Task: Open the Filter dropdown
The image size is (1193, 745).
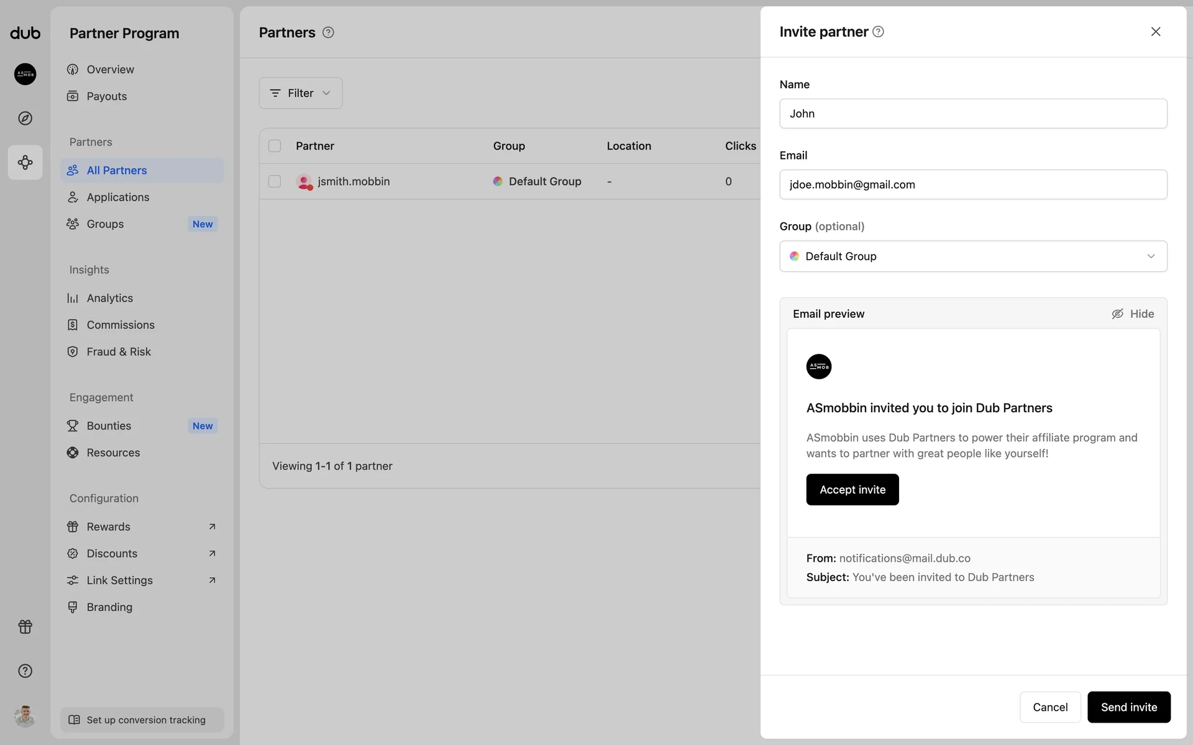Action: (301, 93)
